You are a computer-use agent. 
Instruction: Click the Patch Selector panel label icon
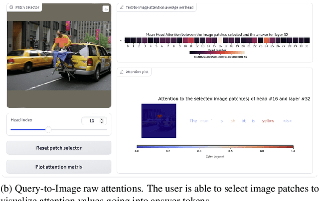[x=11, y=8]
